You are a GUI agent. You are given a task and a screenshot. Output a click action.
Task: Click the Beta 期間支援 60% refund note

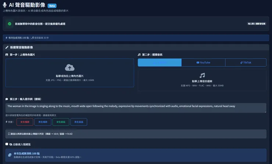click(68, 157)
